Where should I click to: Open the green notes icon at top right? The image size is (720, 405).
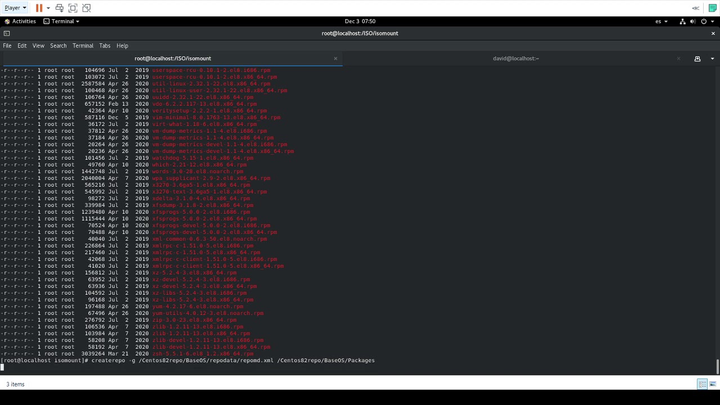pyautogui.click(x=712, y=8)
